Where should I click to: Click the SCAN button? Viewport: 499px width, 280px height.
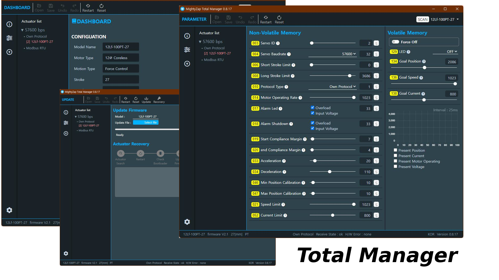pos(423,19)
